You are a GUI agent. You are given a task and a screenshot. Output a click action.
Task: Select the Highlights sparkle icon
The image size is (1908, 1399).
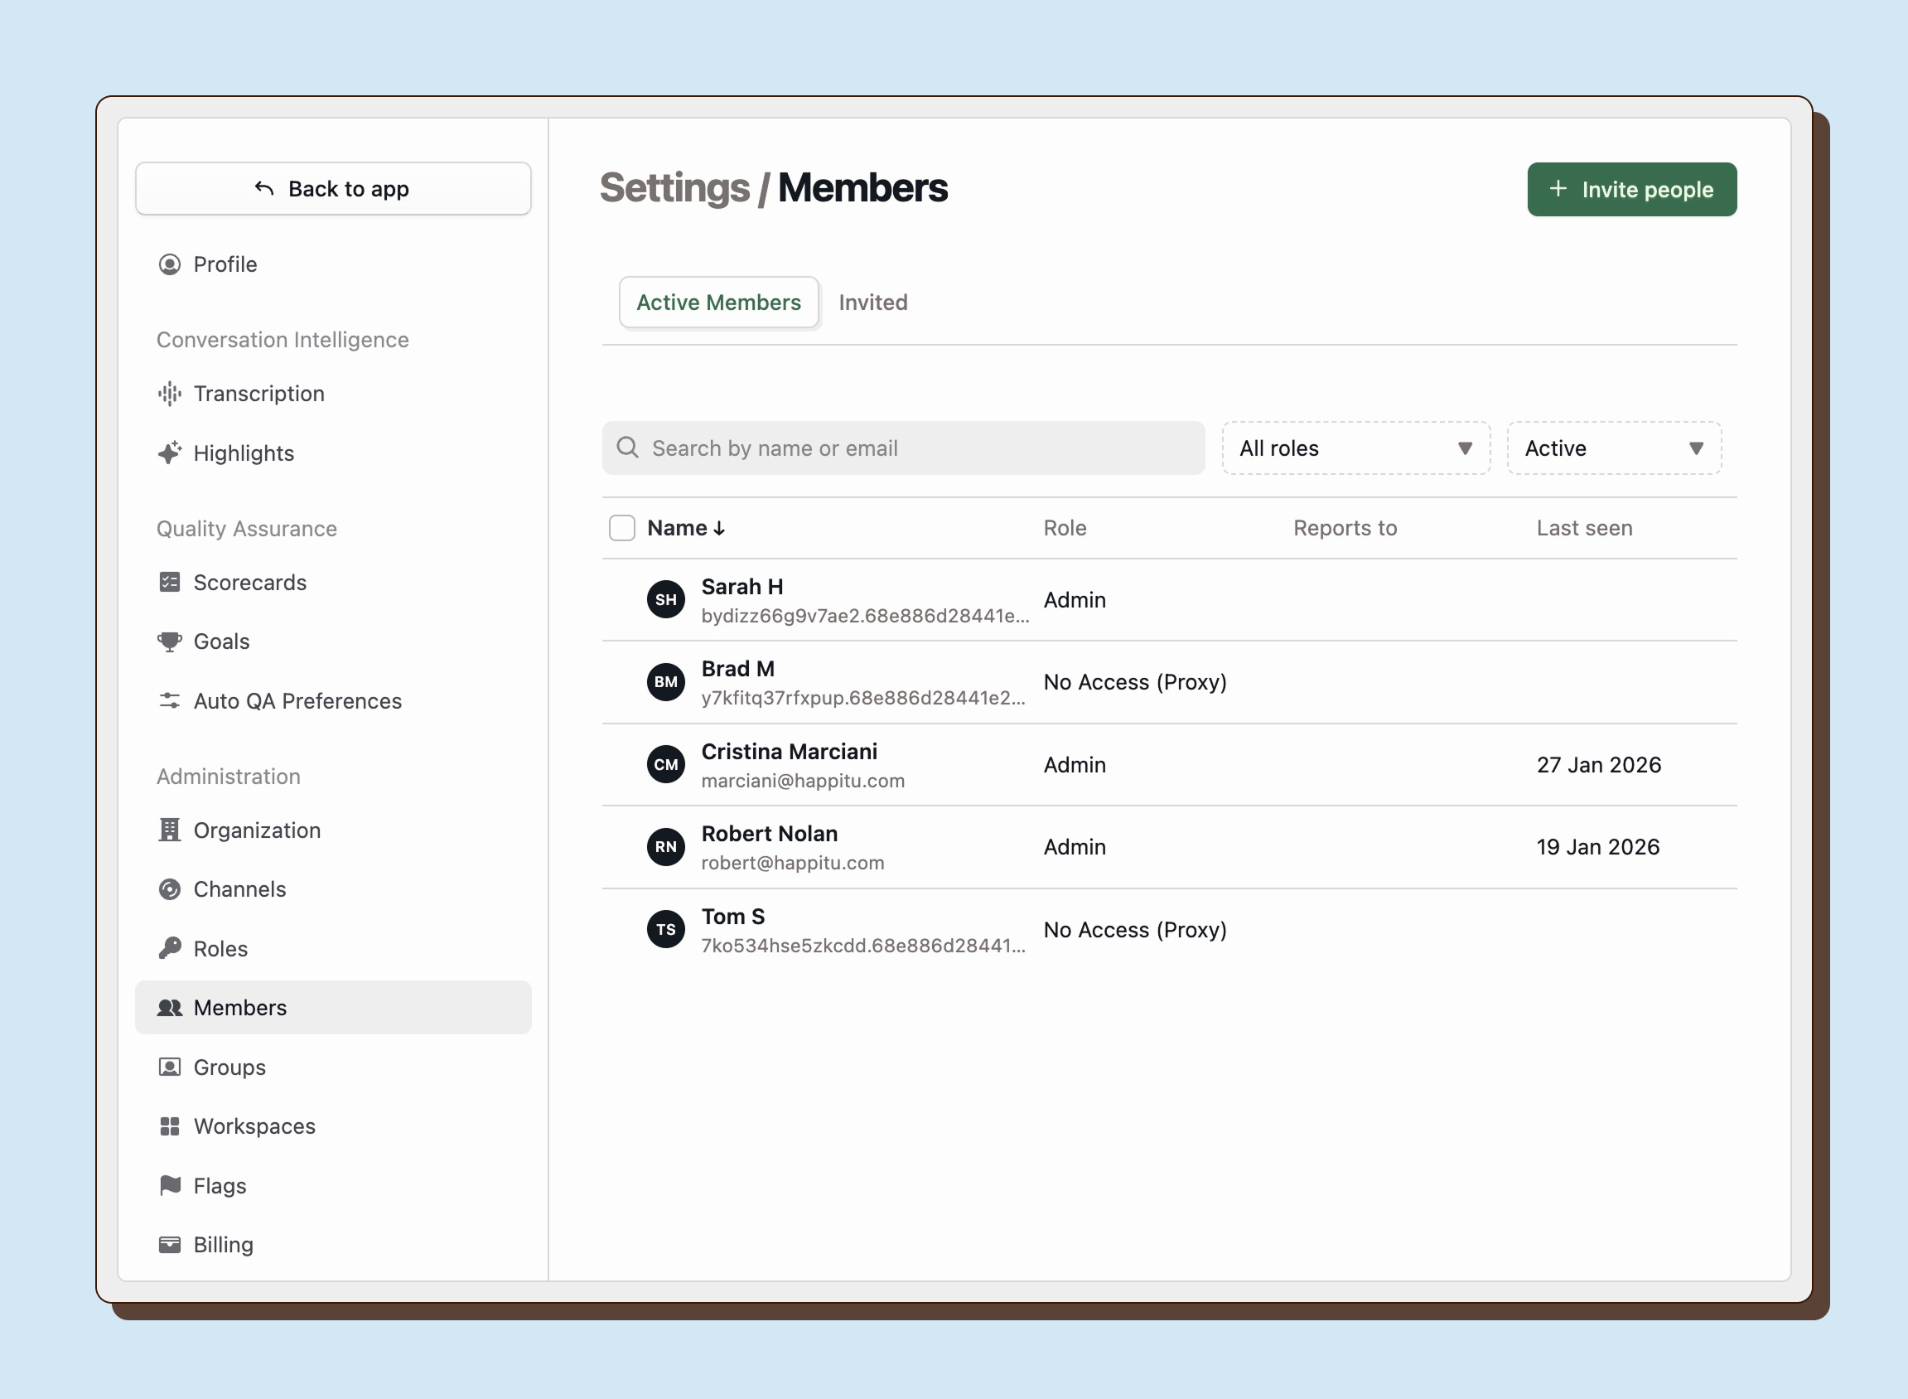pyautogui.click(x=169, y=453)
